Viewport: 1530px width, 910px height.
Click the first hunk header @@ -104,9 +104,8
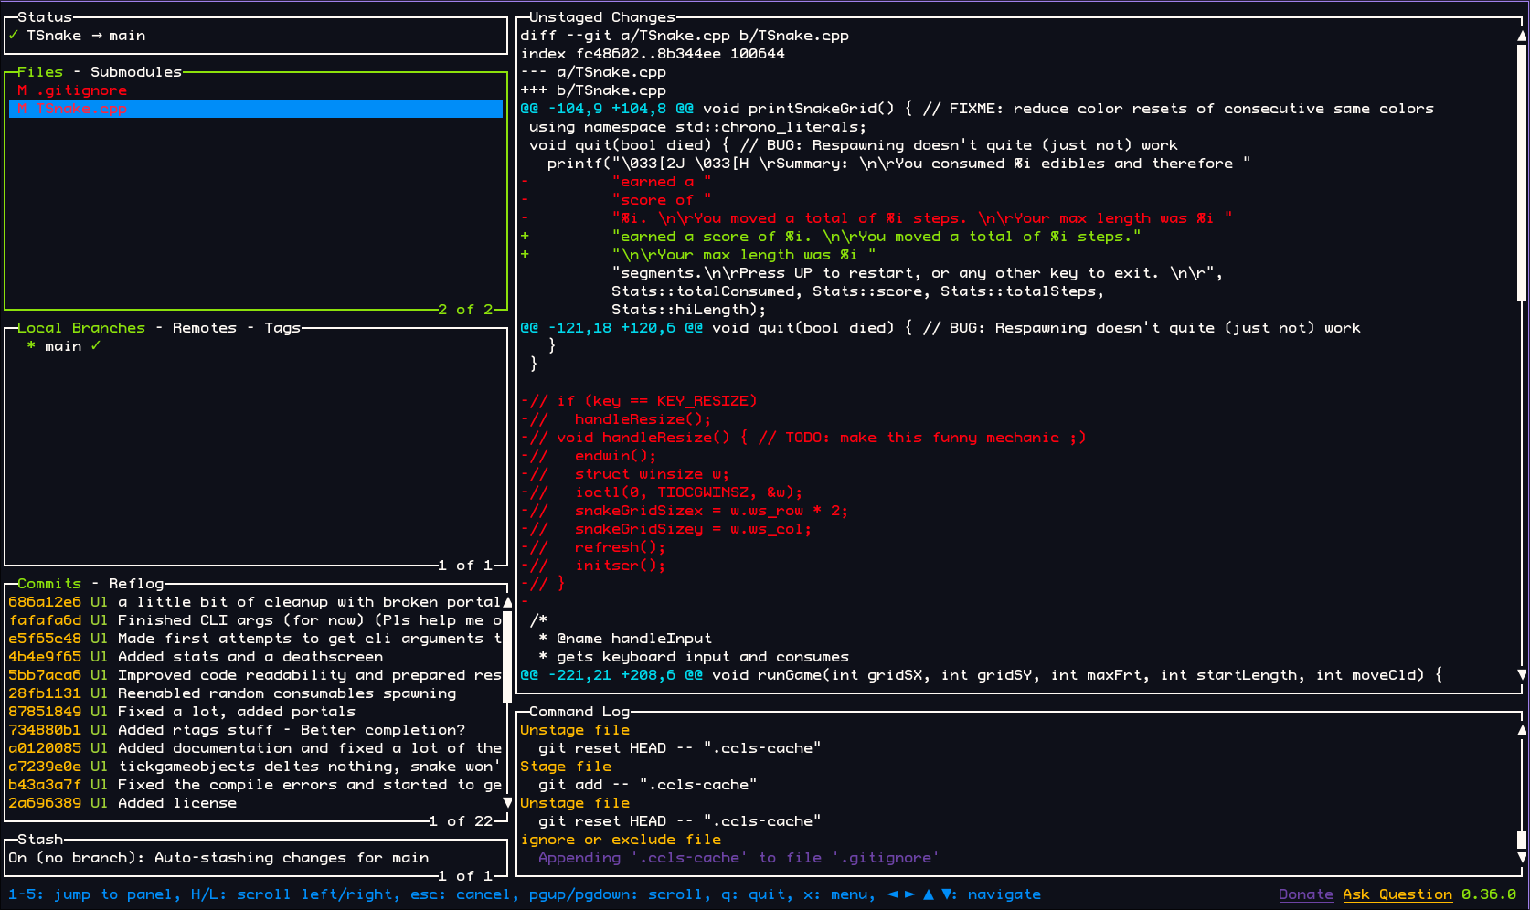977,109
